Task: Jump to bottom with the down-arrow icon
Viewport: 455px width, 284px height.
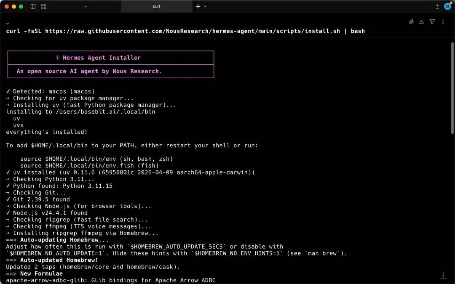Action: (x=443, y=275)
